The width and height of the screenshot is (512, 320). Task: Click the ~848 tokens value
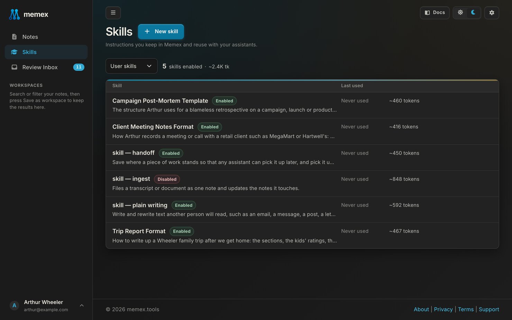click(404, 179)
